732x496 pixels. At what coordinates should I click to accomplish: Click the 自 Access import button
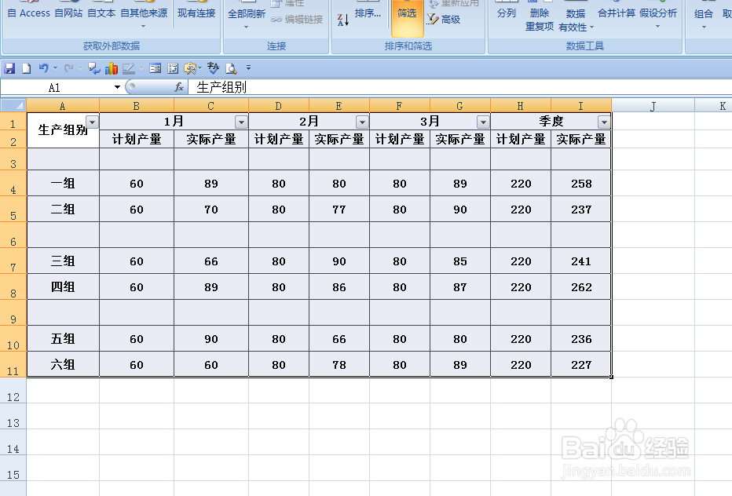pos(28,13)
